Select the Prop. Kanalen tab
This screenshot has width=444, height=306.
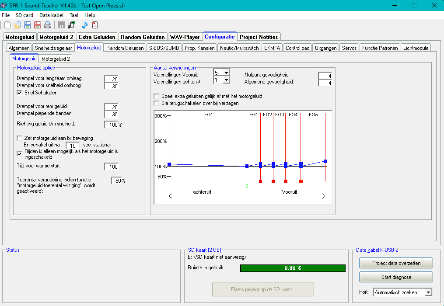[199, 48]
